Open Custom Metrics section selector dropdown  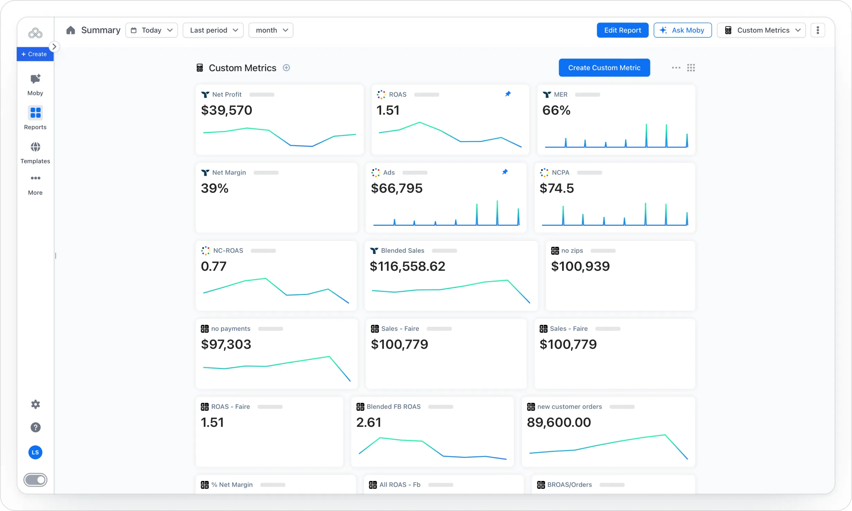[x=761, y=30]
